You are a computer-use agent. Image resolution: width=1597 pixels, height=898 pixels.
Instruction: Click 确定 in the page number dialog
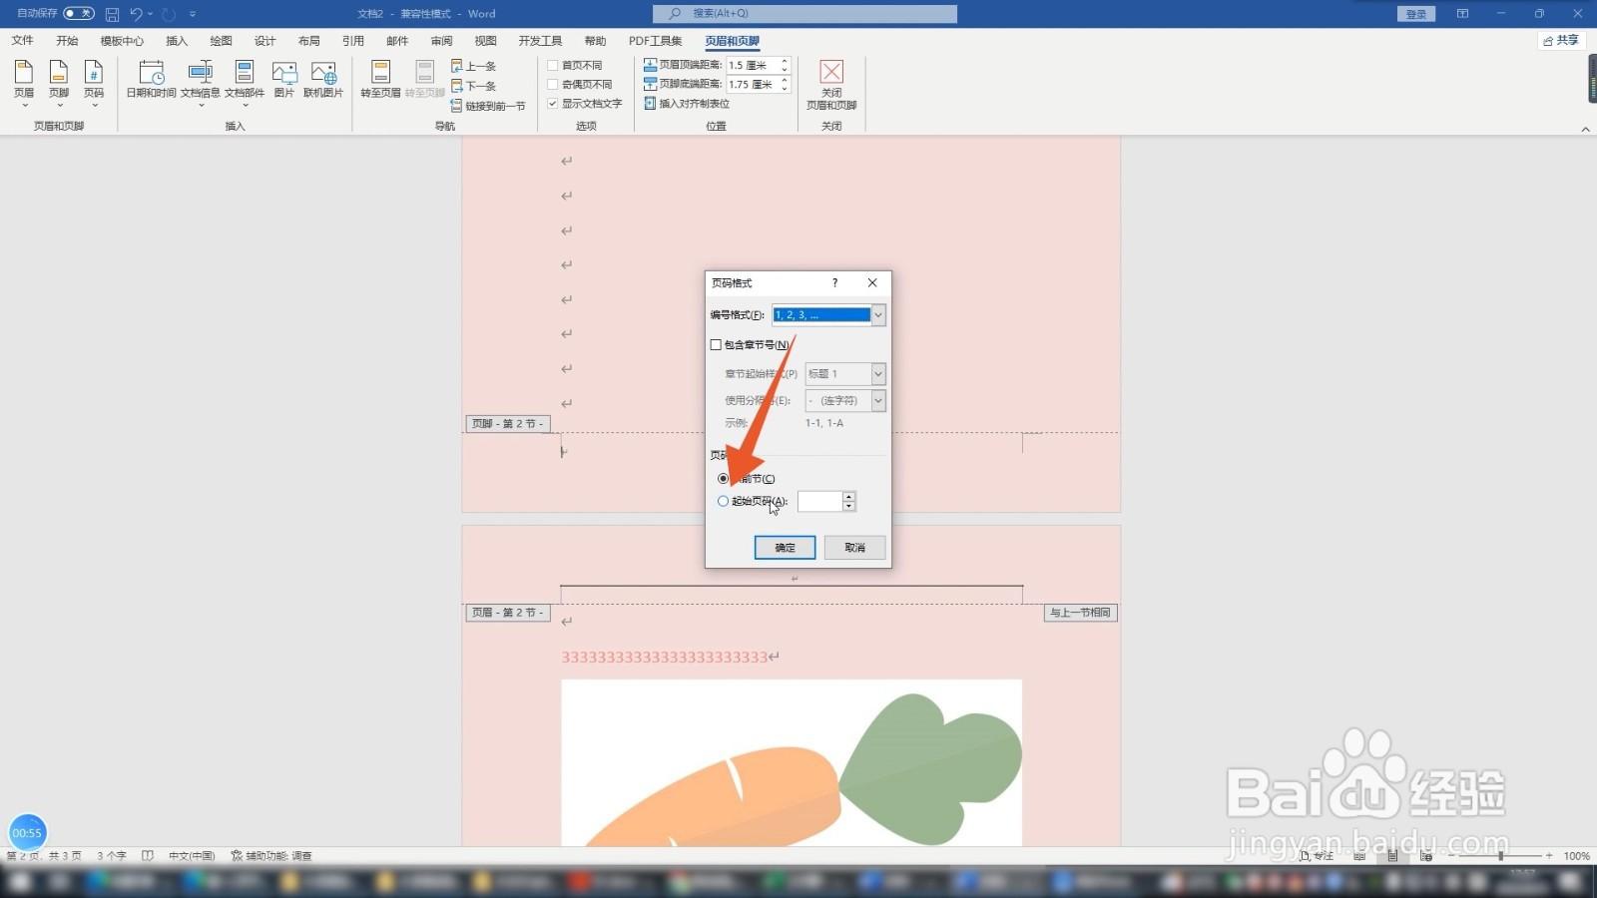tap(785, 548)
